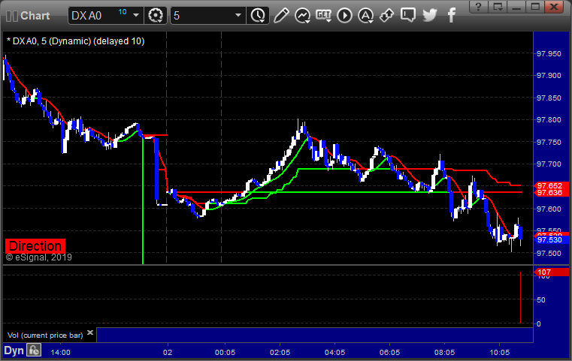Share chart via the Twitter icon
Screen dimensions: 572x361
430,16
